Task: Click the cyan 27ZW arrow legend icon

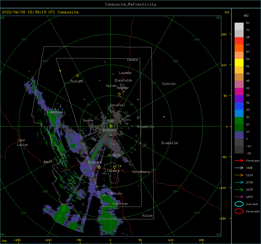Action: [x=239, y=182]
